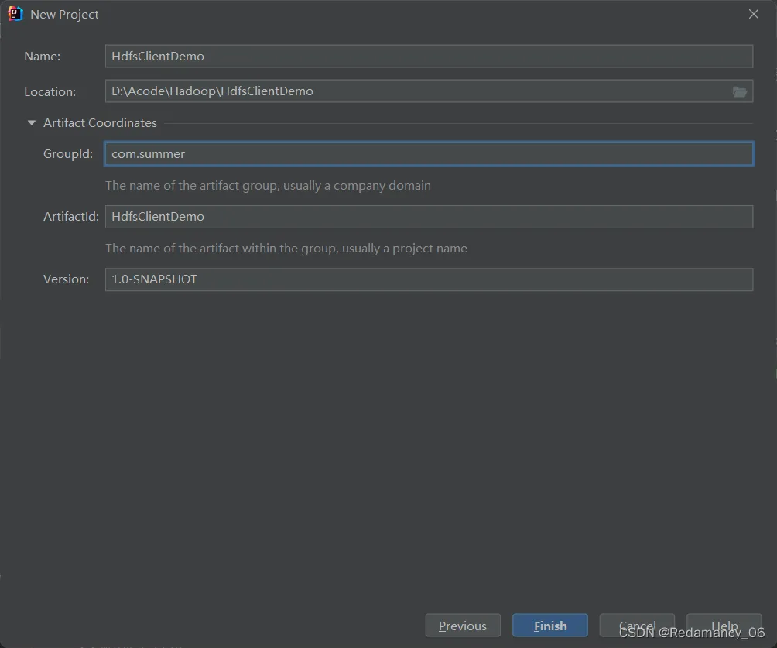This screenshot has width=777, height=648.
Task: Click the "Version:" label
Action: pos(67,279)
